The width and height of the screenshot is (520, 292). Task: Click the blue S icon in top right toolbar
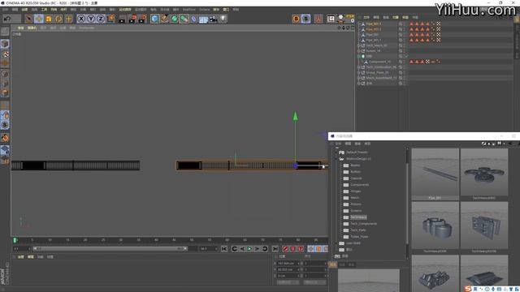point(305,19)
